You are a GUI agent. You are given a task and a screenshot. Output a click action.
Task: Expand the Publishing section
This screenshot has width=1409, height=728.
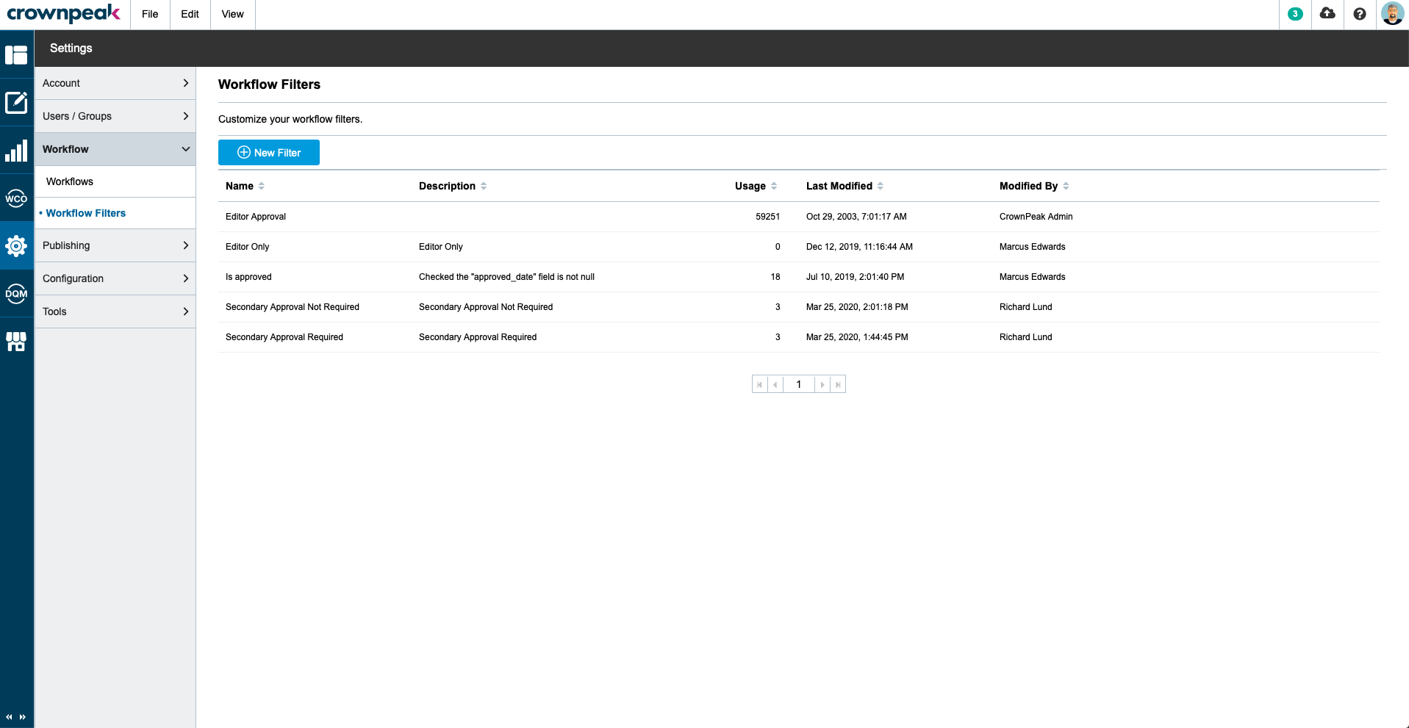(x=115, y=245)
